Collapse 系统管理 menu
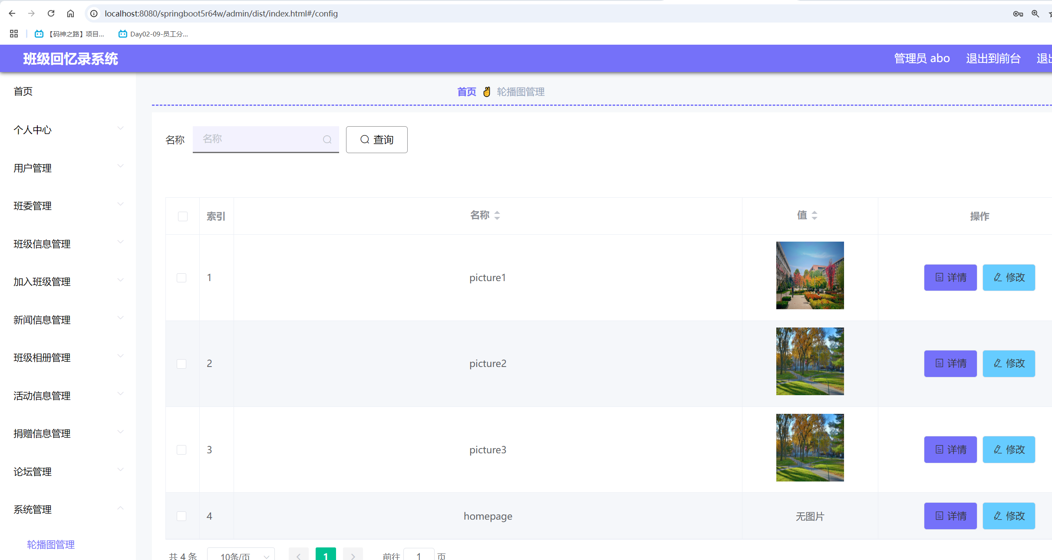This screenshot has width=1052, height=560. coord(68,509)
